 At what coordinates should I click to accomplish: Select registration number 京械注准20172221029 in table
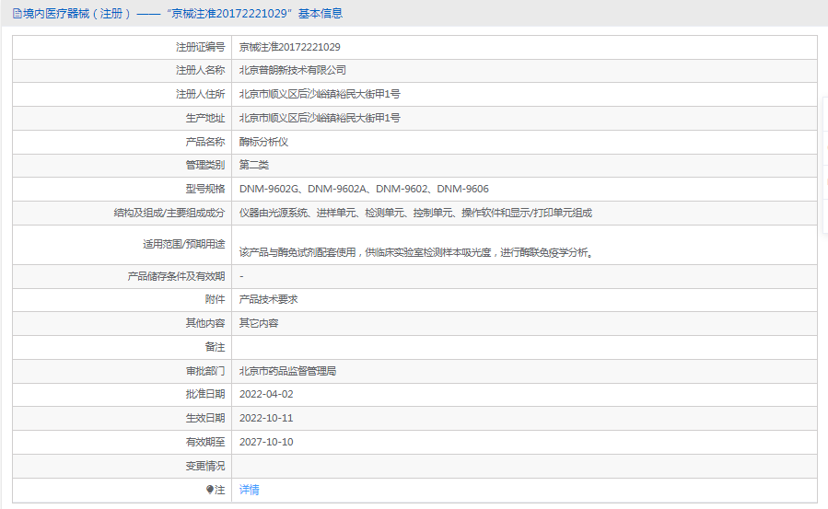[x=289, y=47]
